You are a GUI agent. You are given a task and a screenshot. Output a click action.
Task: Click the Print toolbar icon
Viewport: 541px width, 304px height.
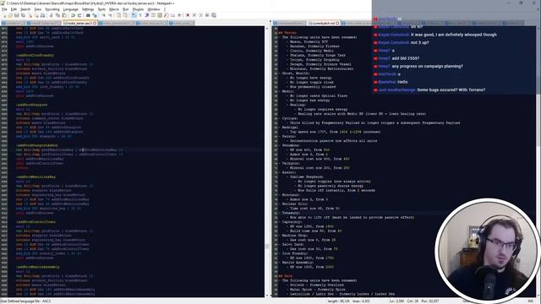pyautogui.click(x=42, y=15)
